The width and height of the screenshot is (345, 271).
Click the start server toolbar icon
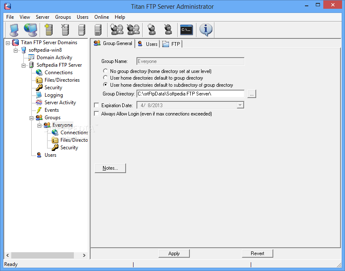(x=82, y=30)
